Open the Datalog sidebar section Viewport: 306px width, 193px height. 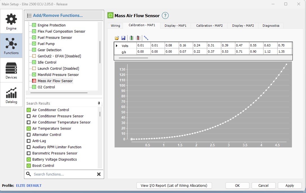coord(11,95)
